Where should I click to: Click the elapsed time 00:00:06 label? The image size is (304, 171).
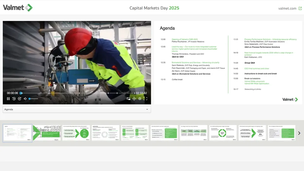tap(12, 93)
